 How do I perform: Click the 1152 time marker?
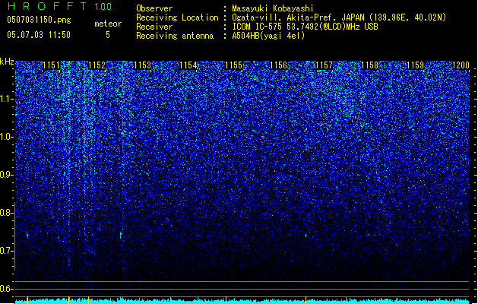click(97, 65)
